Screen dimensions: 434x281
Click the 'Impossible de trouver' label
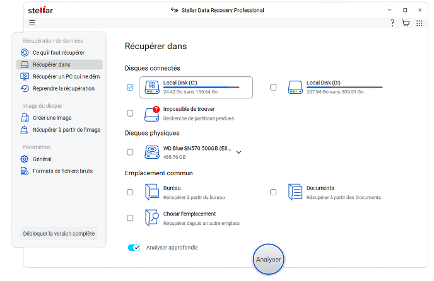(189, 109)
